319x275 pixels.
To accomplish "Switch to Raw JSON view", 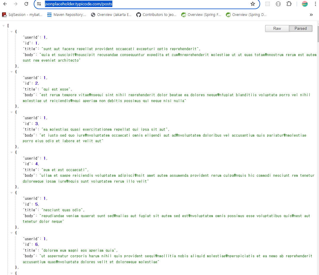I will 277,28.
